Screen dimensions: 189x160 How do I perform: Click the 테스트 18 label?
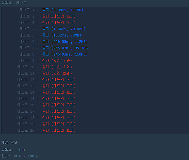pos(26,118)
